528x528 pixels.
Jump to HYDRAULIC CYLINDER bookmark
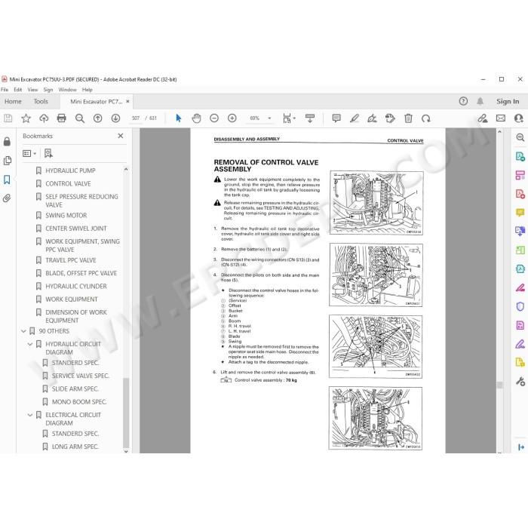pos(76,287)
